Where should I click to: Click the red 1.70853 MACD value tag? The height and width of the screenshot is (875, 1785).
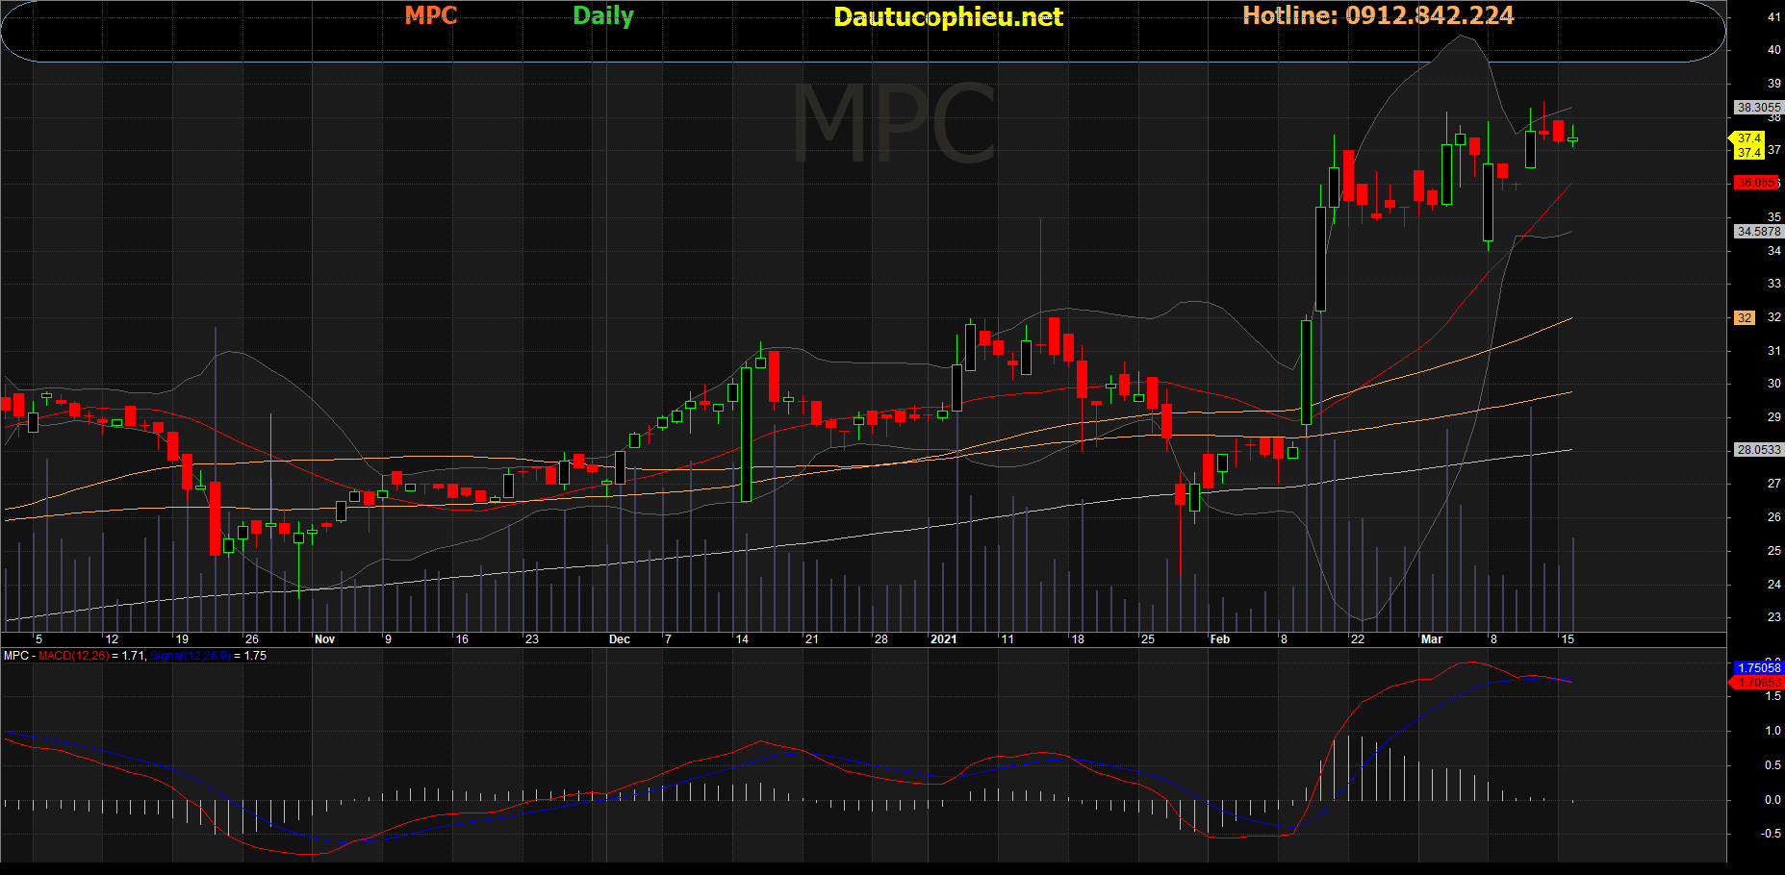pos(1759,683)
